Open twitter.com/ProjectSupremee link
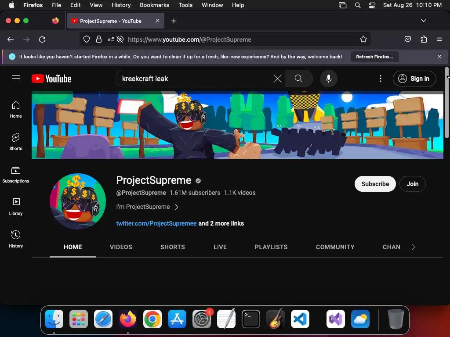Image resolution: width=450 pixels, height=337 pixels. pos(156,223)
